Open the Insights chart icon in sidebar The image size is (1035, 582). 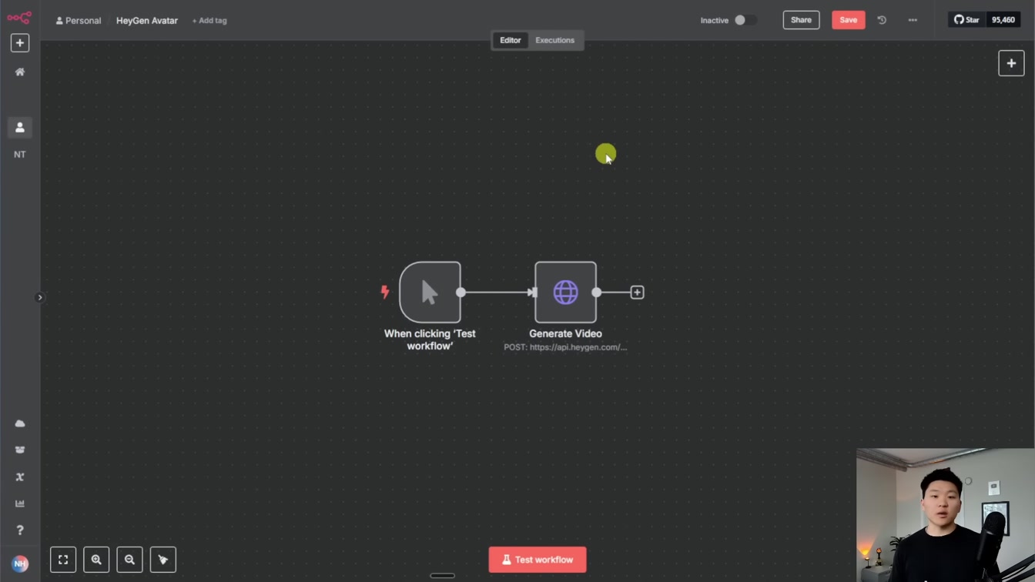tap(20, 503)
